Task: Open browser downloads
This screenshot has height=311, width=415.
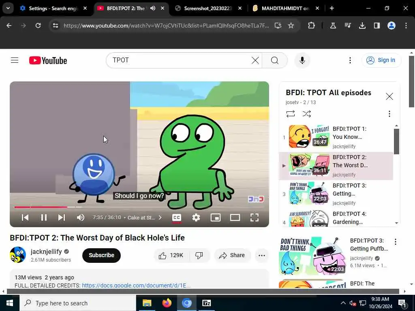Action: tap(362, 26)
